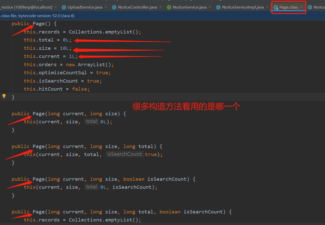Switch to the NoticeService.java tab
325x225 pixels.
pyautogui.click(x=190, y=7)
